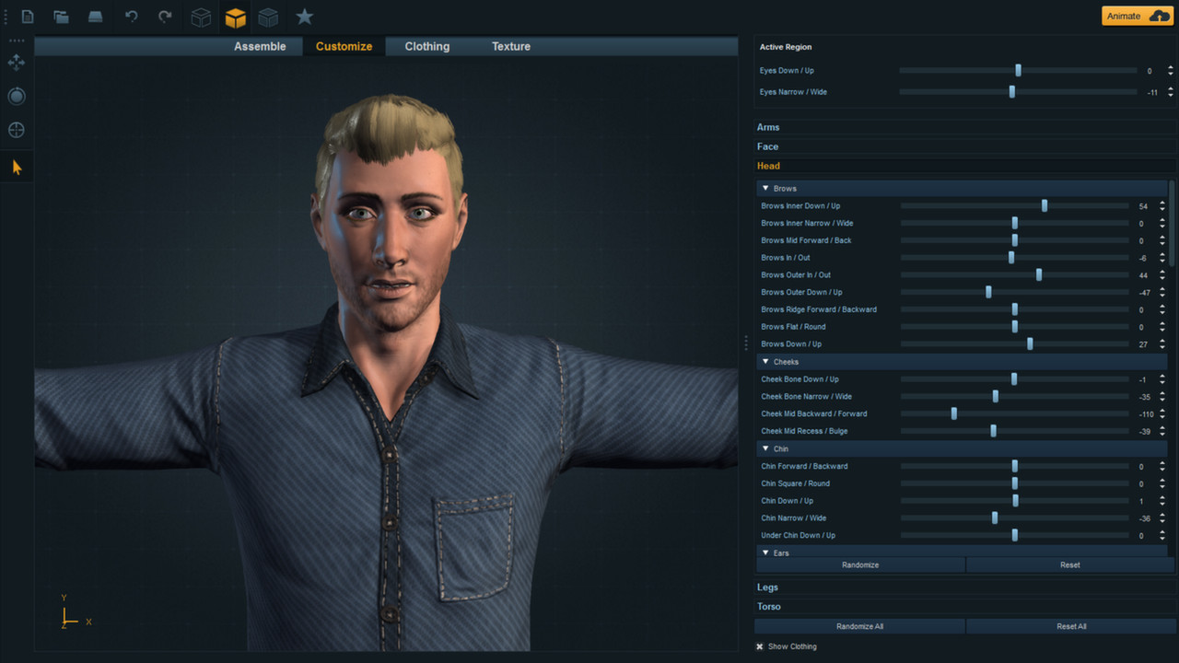This screenshot has width=1179, height=663.
Task: Pick the arrow selection tool
Action: (x=16, y=167)
